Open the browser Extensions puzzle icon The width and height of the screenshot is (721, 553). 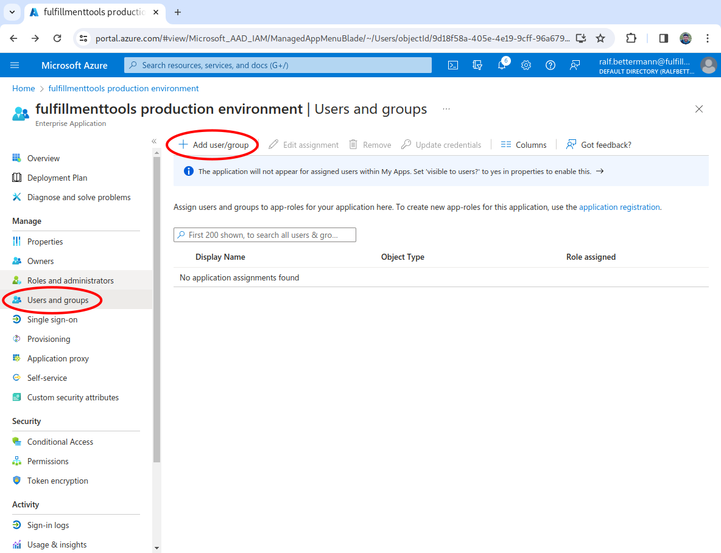pos(631,38)
